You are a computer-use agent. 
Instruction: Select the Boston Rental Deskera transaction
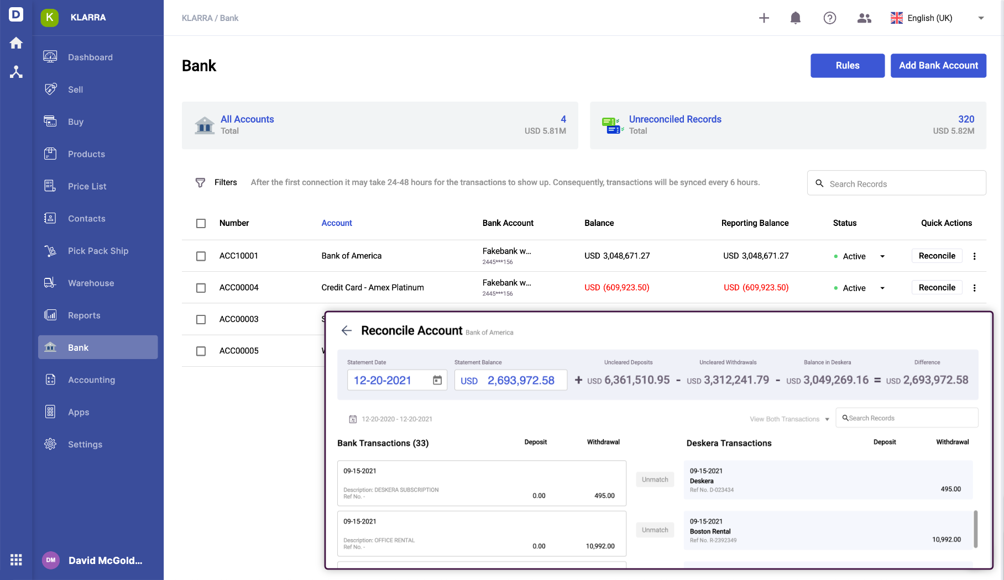click(828, 530)
